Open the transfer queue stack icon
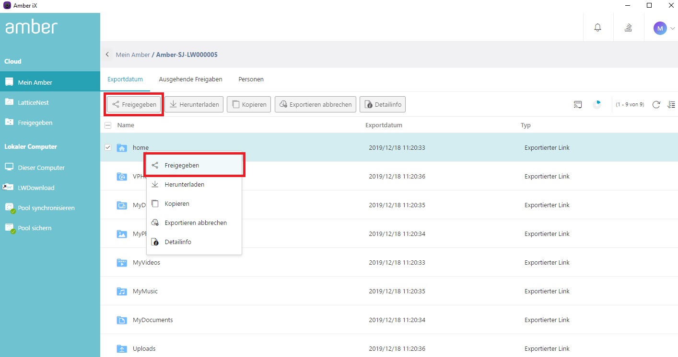The width and height of the screenshot is (678, 357). tap(628, 28)
